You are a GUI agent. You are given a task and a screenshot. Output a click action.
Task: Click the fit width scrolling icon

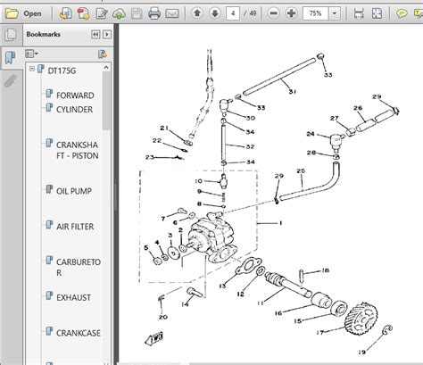pos(359,13)
